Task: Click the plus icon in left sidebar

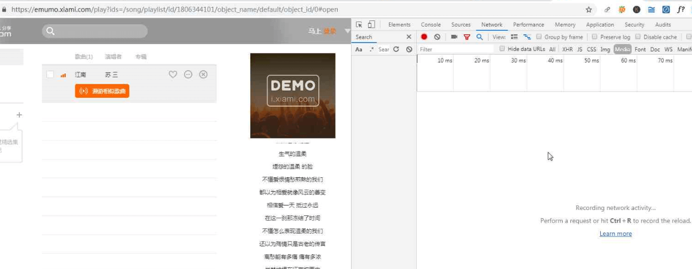Action: [19, 115]
